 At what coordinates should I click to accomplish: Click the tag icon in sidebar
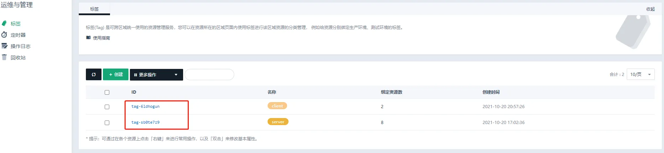coord(4,23)
